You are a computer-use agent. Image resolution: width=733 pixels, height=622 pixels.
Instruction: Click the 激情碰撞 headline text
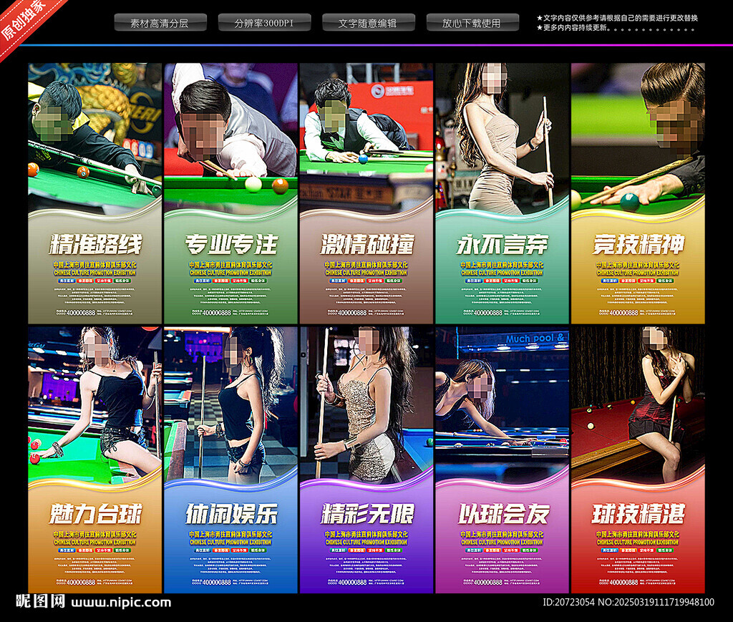tap(367, 244)
